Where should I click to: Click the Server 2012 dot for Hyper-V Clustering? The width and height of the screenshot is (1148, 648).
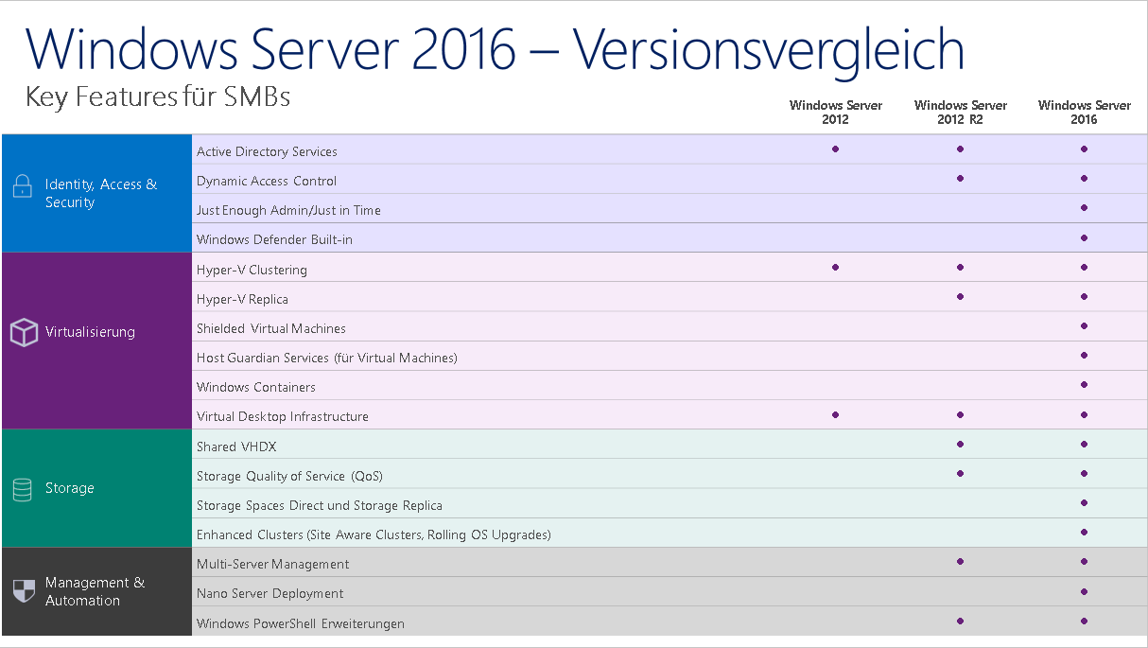835,268
